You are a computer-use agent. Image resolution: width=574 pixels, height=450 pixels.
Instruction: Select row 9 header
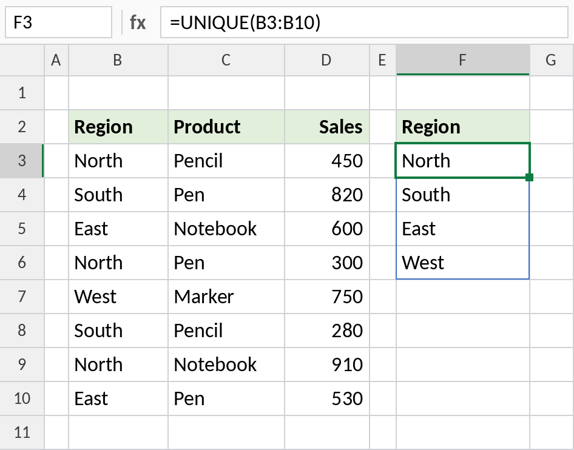point(22,364)
